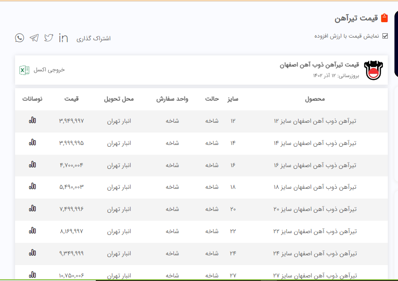This screenshot has width=398, height=281.
Task: View fluctuations chart for size 16 beam
Action: pos(32,164)
